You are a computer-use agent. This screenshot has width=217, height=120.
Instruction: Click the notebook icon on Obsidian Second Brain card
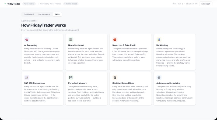pos(115,78)
